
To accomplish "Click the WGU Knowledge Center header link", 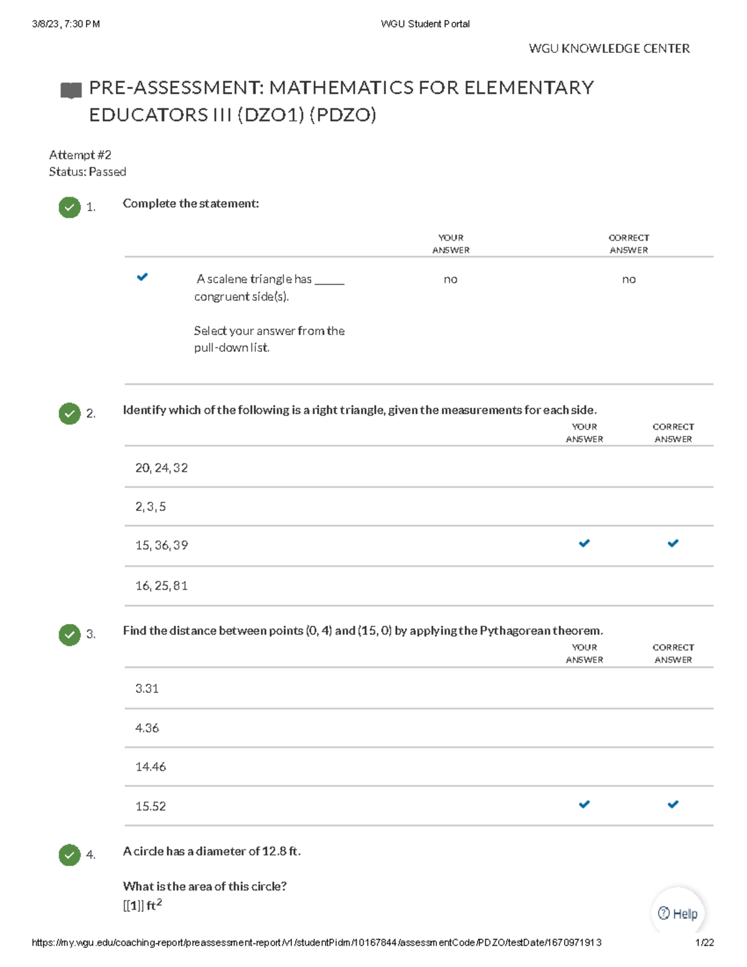I will [x=609, y=49].
